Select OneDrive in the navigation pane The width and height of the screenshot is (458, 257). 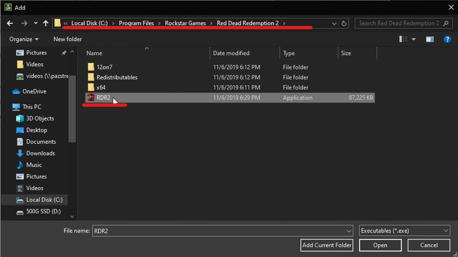[34, 91]
